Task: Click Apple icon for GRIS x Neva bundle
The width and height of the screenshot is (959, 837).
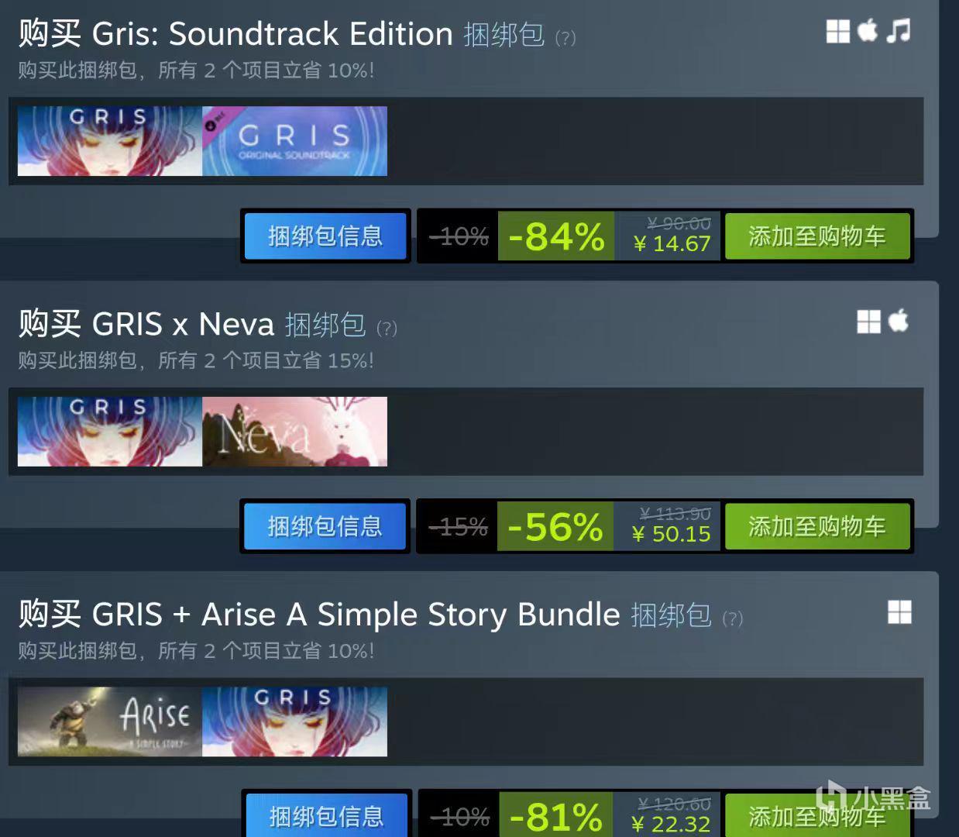Action: click(x=899, y=321)
